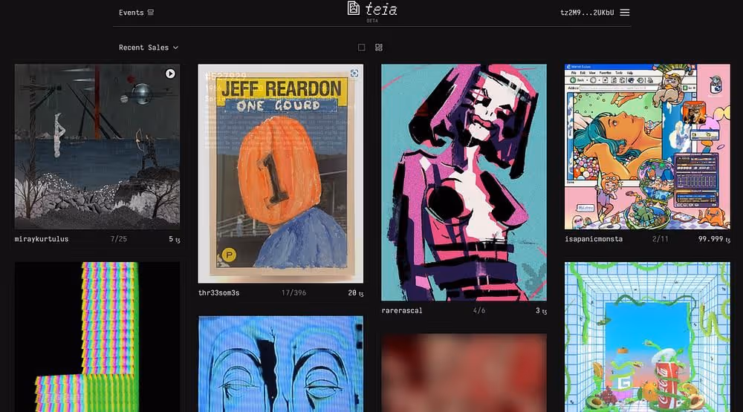The width and height of the screenshot is (743, 412).
Task: Open wallet address tz2M9...2UKbU
Action: [587, 13]
